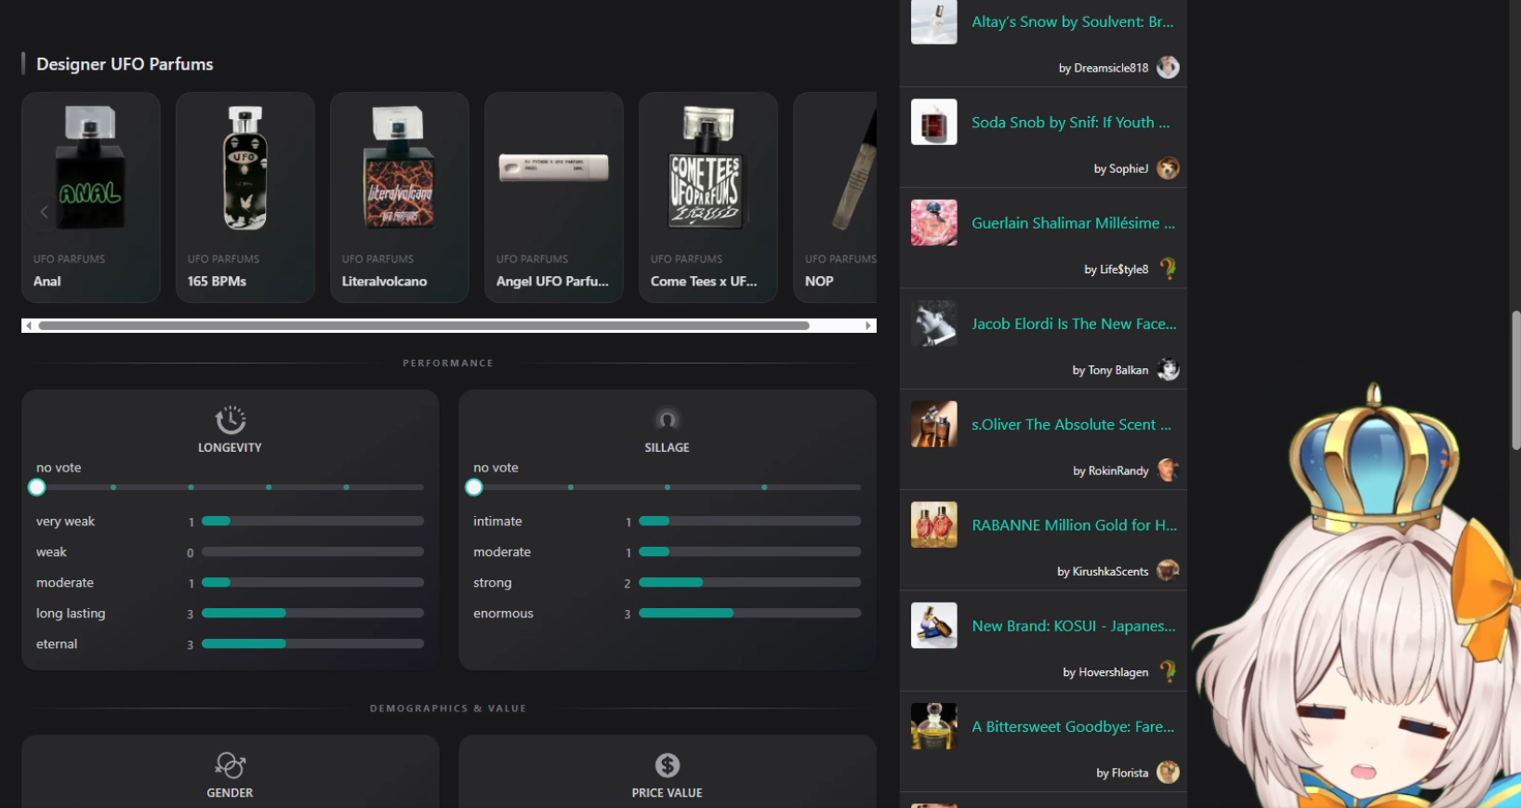Viewport: 1521px width, 808px height.
Task: Click the Price Value dollar icon
Action: [x=667, y=765]
